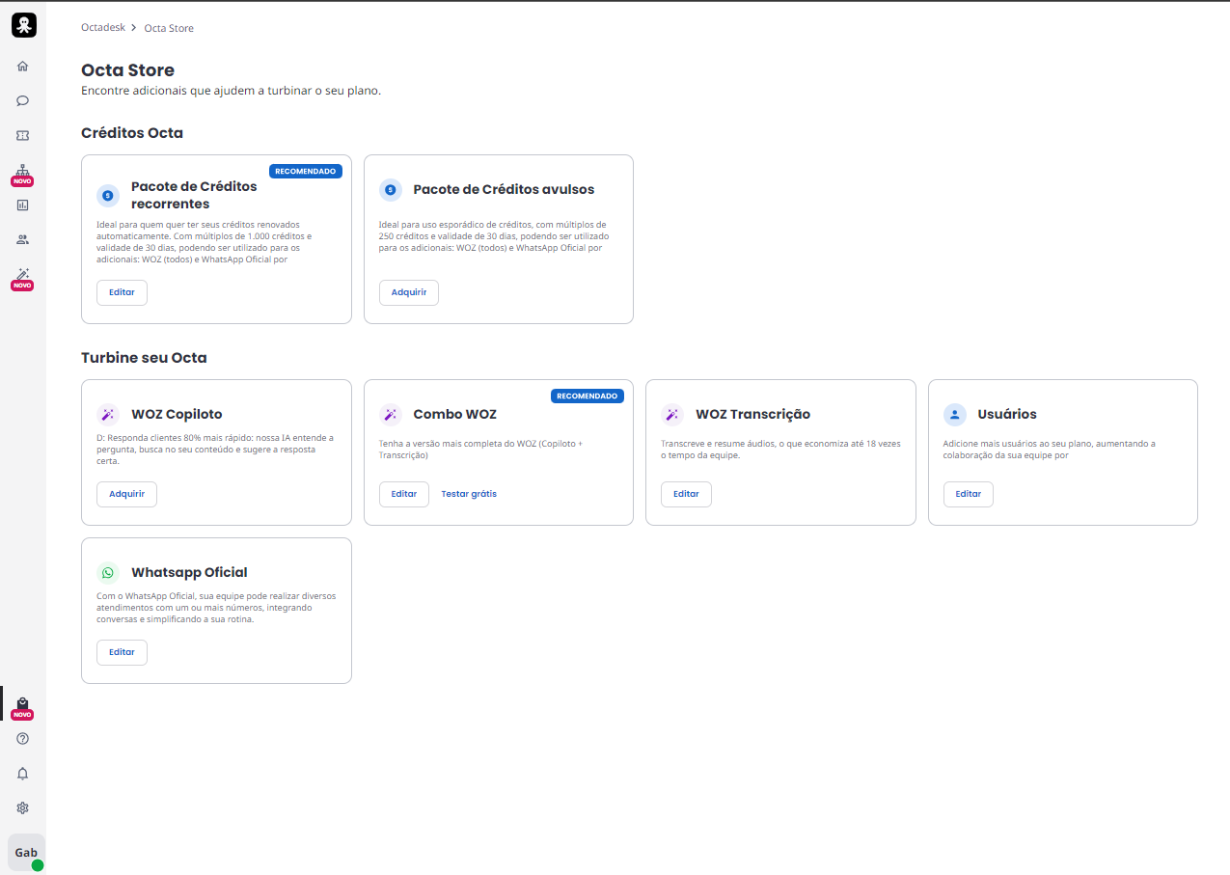Click the Pacote de Créditos recorrentes title
Viewport: 1230px width, 875px height.
(x=194, y=195)
